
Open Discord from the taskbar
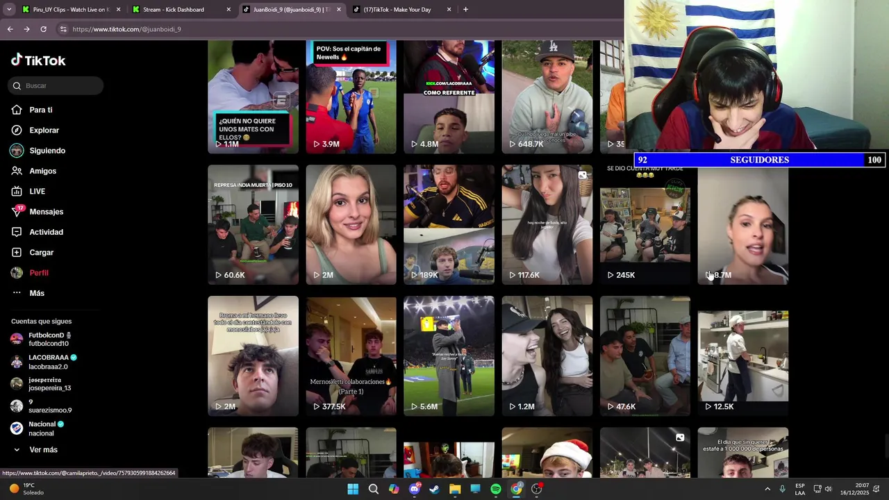(x=415, y=489)
